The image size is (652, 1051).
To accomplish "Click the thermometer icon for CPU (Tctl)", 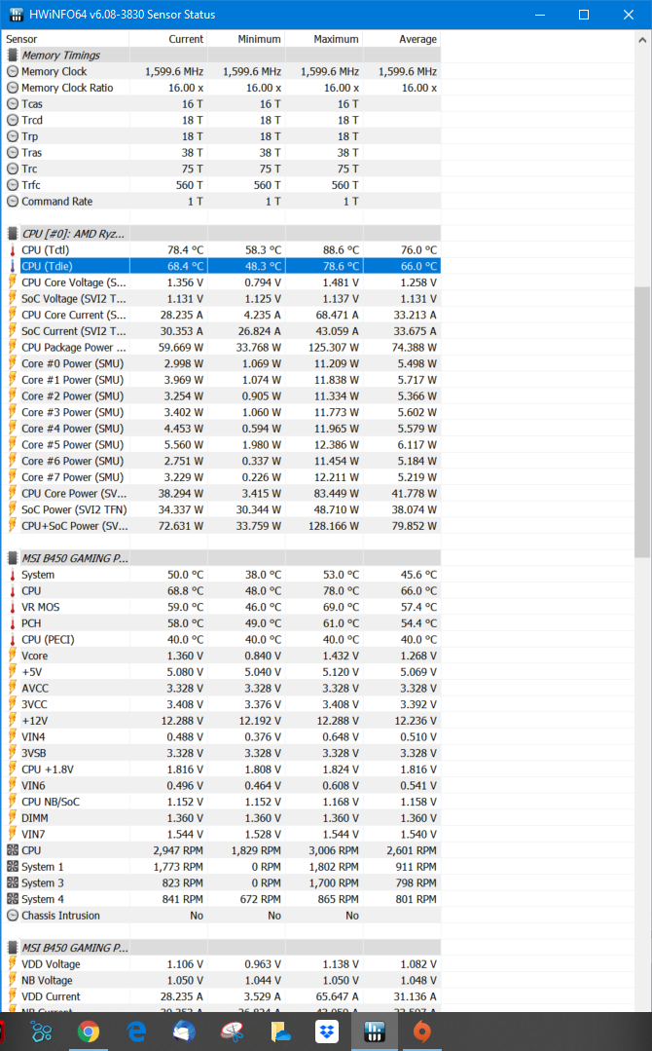I will coord(12,250).
